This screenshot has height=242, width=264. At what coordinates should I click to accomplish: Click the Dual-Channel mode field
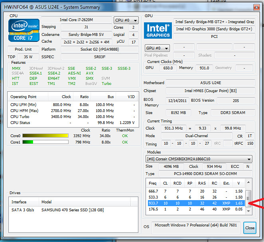click(x=197, y=136)
